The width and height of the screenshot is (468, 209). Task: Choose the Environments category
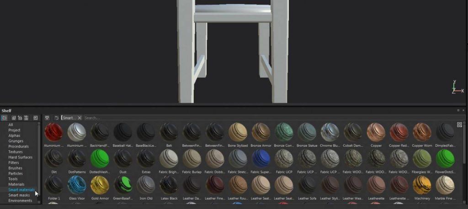(x=20, y=201)
